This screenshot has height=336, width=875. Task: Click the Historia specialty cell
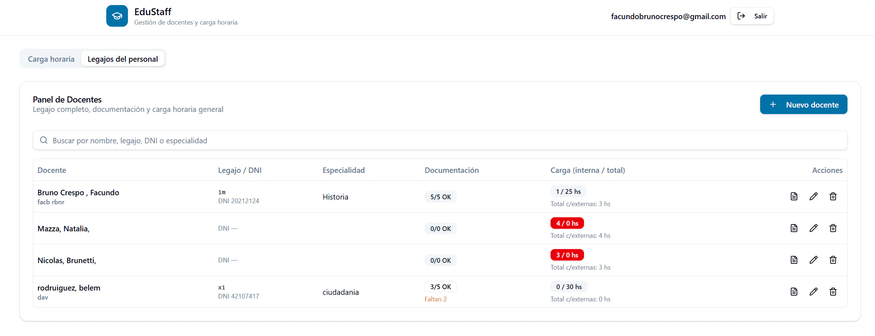tap(335, 197)
